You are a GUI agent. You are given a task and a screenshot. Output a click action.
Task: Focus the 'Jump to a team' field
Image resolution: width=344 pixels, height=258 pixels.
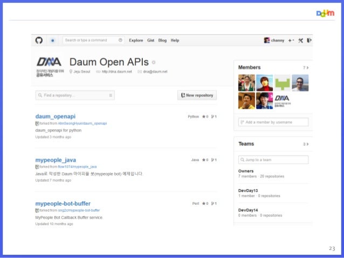273,160
